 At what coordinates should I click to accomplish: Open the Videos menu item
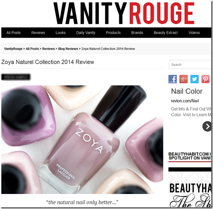(194, 33)
